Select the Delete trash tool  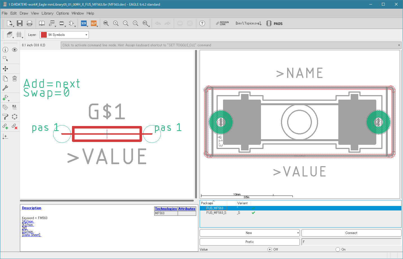click(15, 79)
